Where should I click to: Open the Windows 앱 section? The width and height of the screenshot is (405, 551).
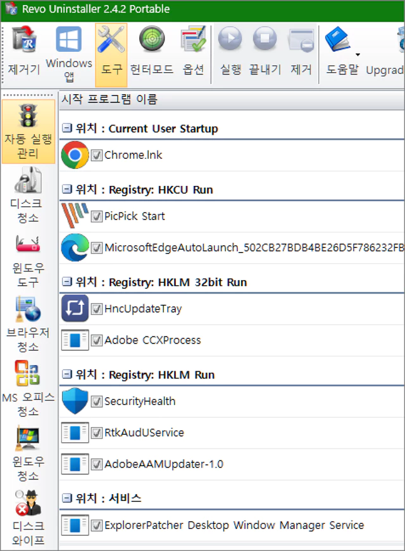[x=69, y=53]
